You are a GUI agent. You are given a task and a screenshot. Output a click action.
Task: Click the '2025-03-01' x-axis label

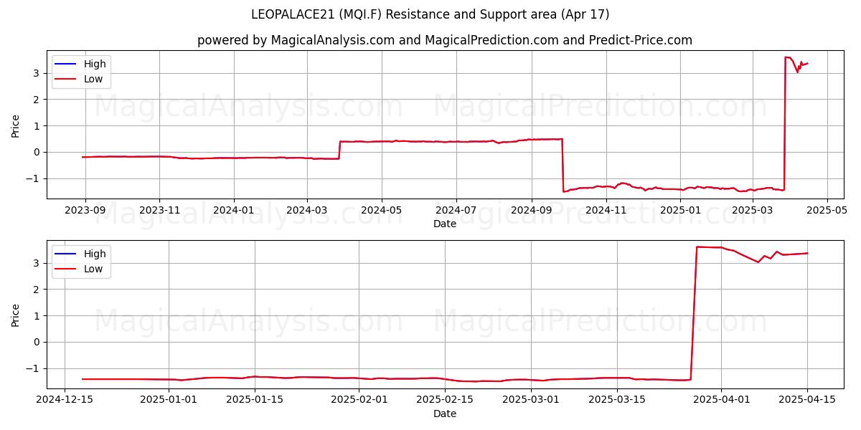(530, 401)
